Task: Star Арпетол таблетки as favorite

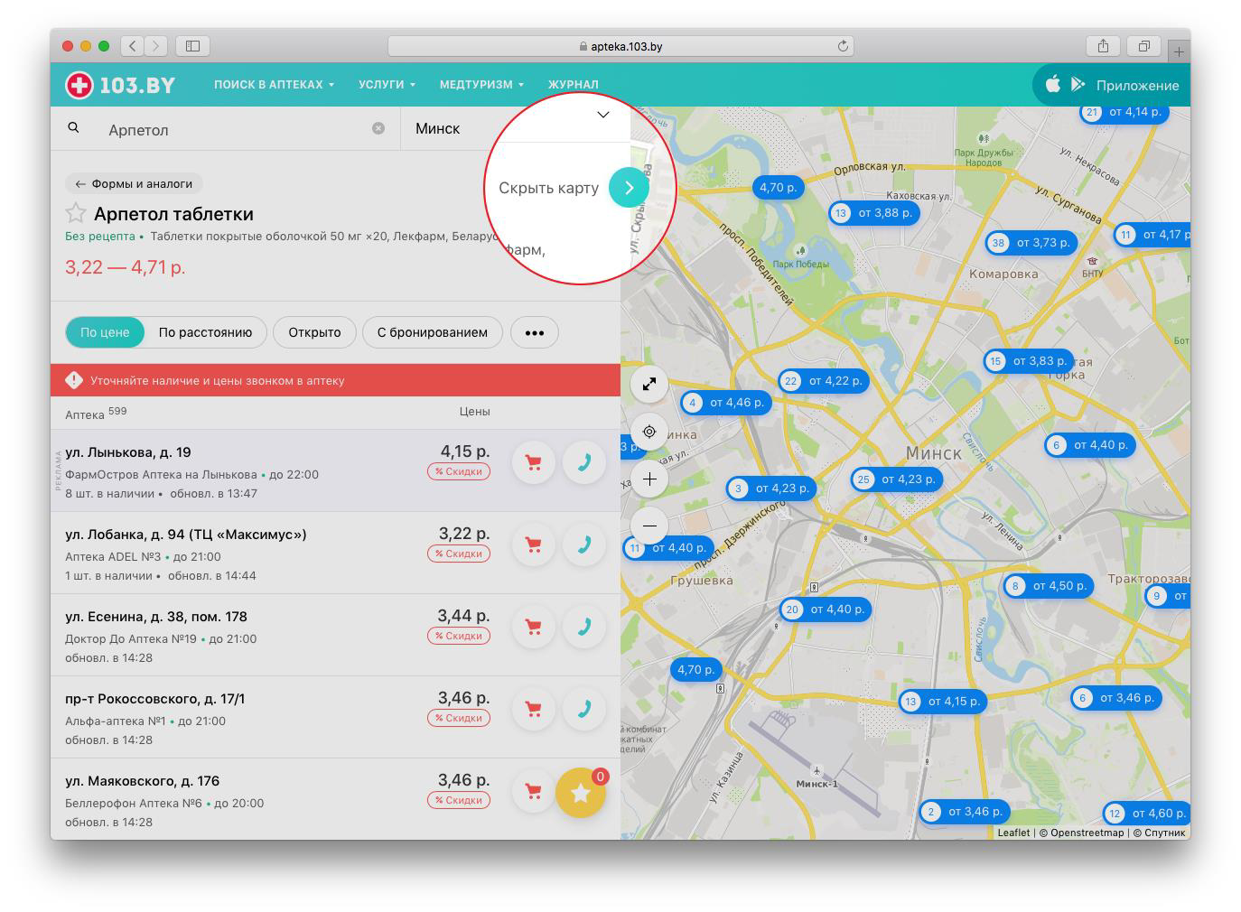Action: click(76, 213)
